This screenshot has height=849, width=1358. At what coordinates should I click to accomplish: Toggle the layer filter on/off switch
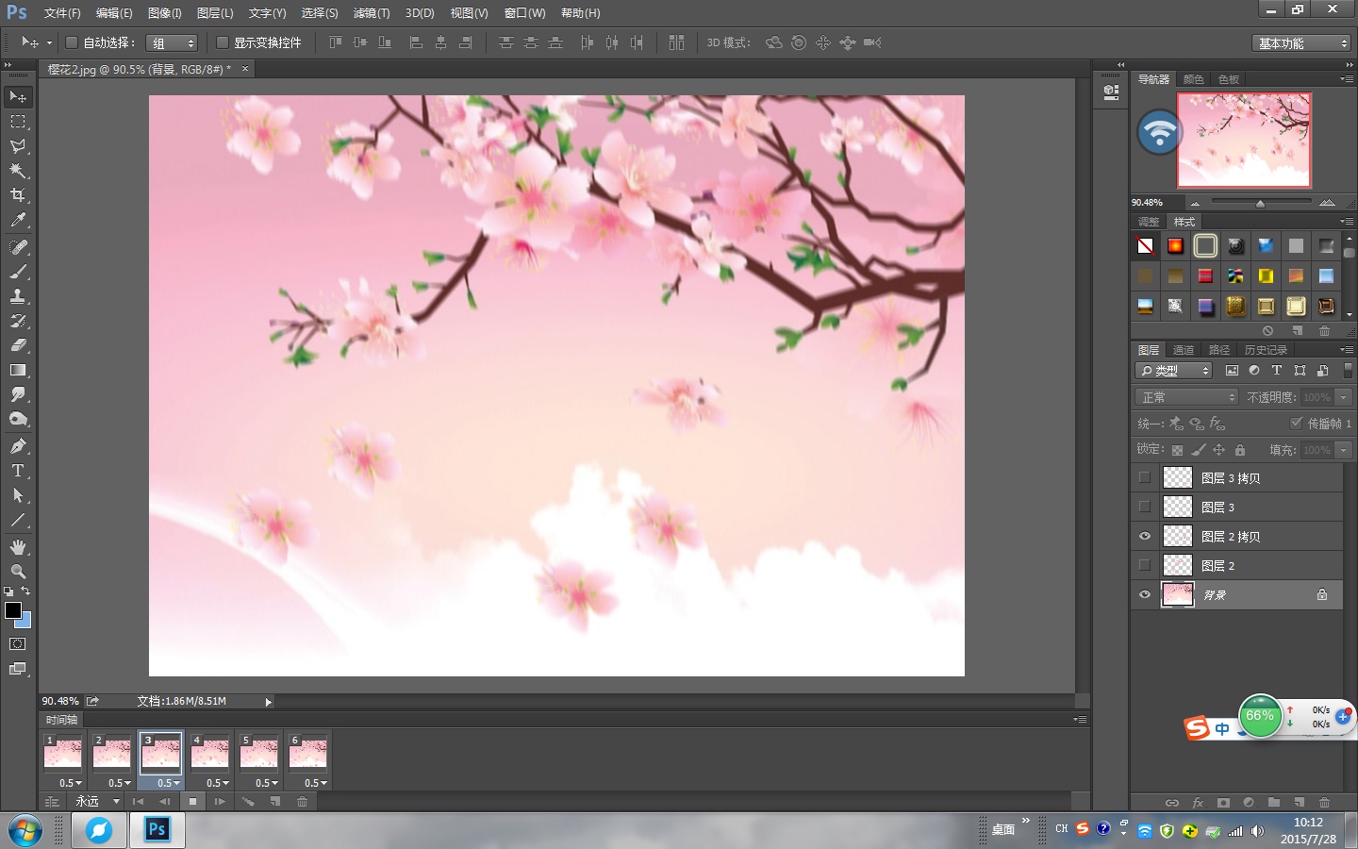1348,371
